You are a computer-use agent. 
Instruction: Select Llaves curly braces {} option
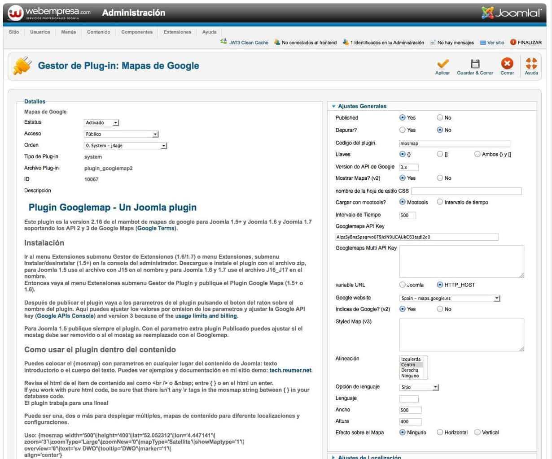point(403,154)
